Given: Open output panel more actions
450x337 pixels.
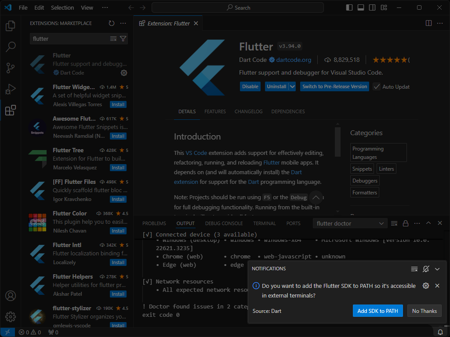Looking at the screenshot, I should tap(417, 223).
